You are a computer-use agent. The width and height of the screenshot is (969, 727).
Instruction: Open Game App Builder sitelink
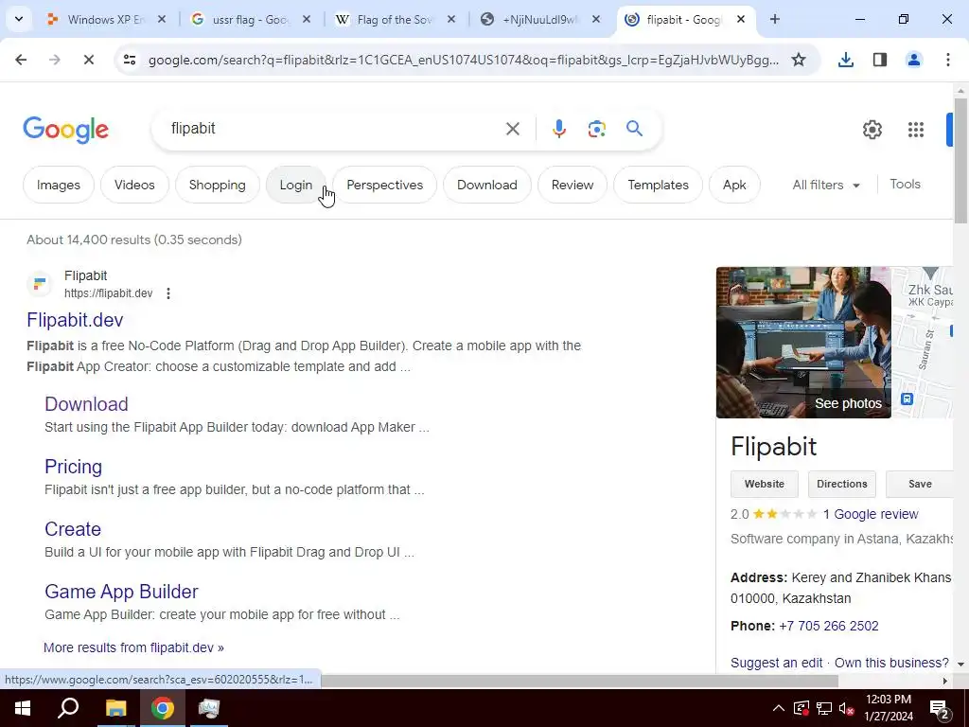click(121, 591)
